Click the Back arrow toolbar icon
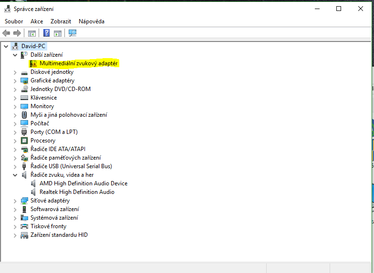 (6, 33)
